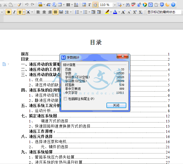
Task: Open the bullets style dropdown arrow
Action: [x=89, y=12]
